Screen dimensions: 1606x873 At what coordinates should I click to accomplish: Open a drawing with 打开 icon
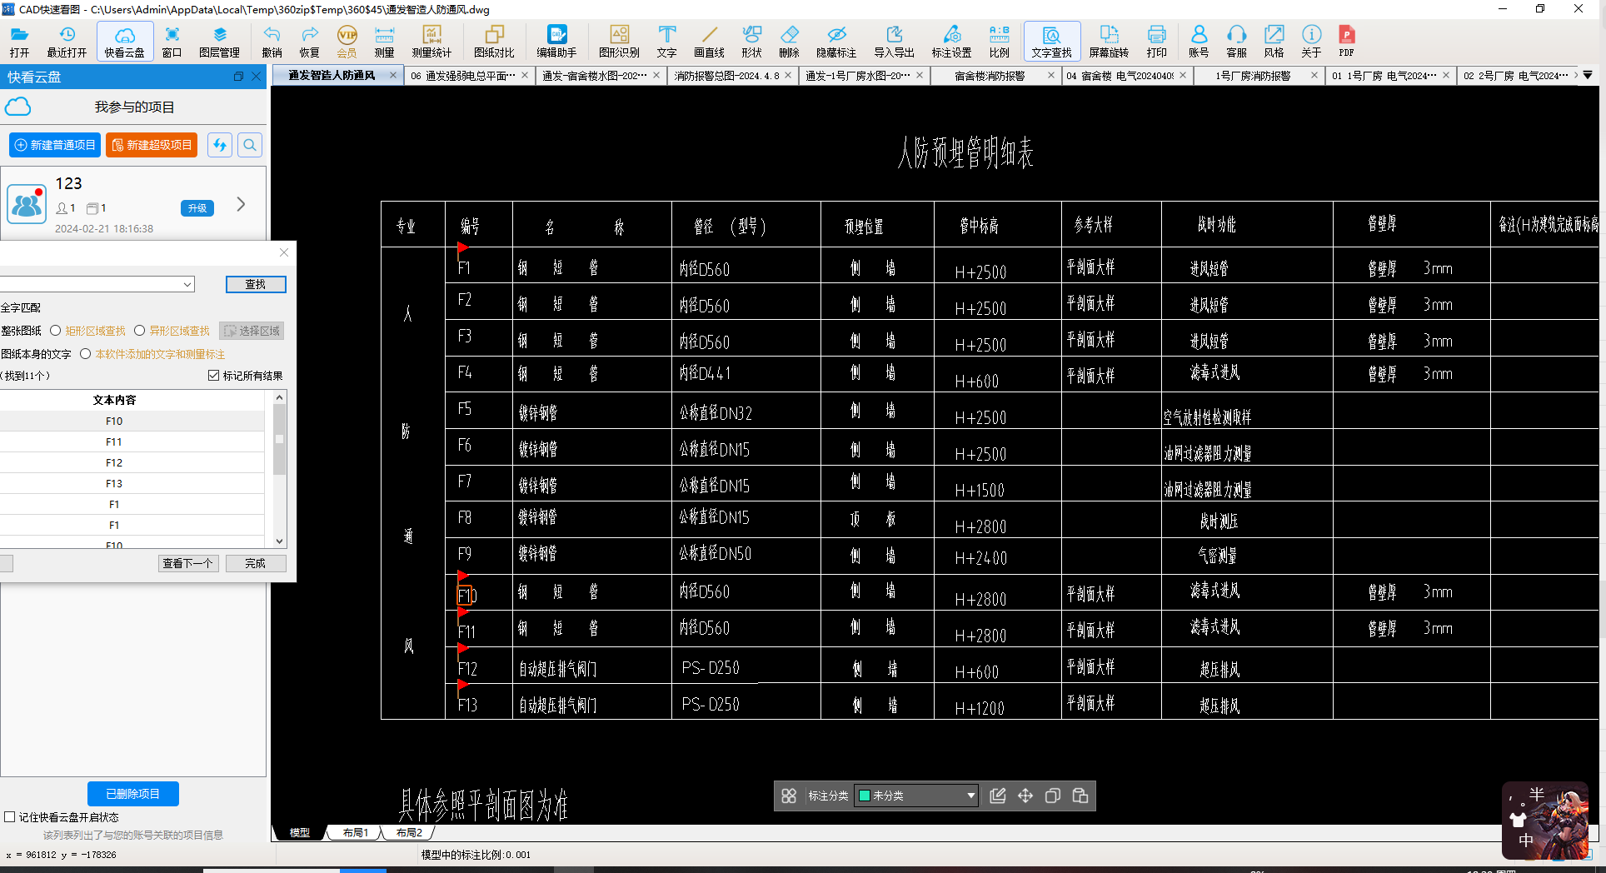[19, 41]
